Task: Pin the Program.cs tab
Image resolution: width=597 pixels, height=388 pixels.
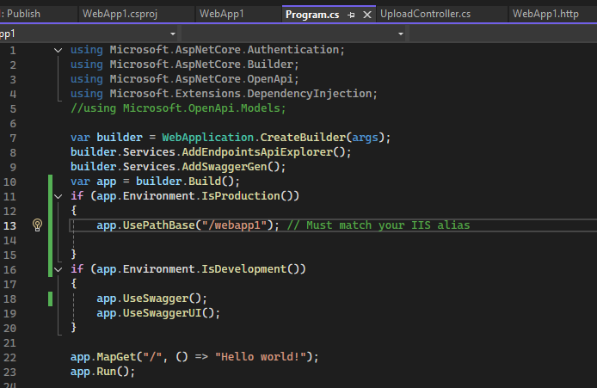Action: coord(351,15)
